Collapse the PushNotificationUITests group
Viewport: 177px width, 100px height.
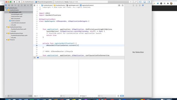[x=7, y=33]
